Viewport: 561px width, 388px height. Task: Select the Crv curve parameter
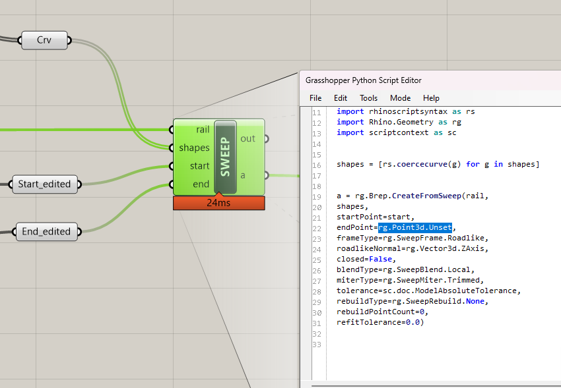[x=44, y=40]
